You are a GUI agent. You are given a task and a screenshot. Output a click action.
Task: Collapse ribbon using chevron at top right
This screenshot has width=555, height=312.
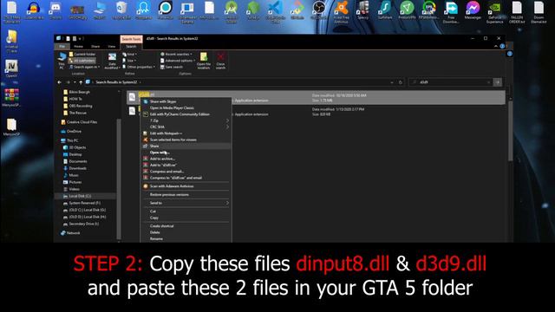pyautogui.click(x=495, y=46)
